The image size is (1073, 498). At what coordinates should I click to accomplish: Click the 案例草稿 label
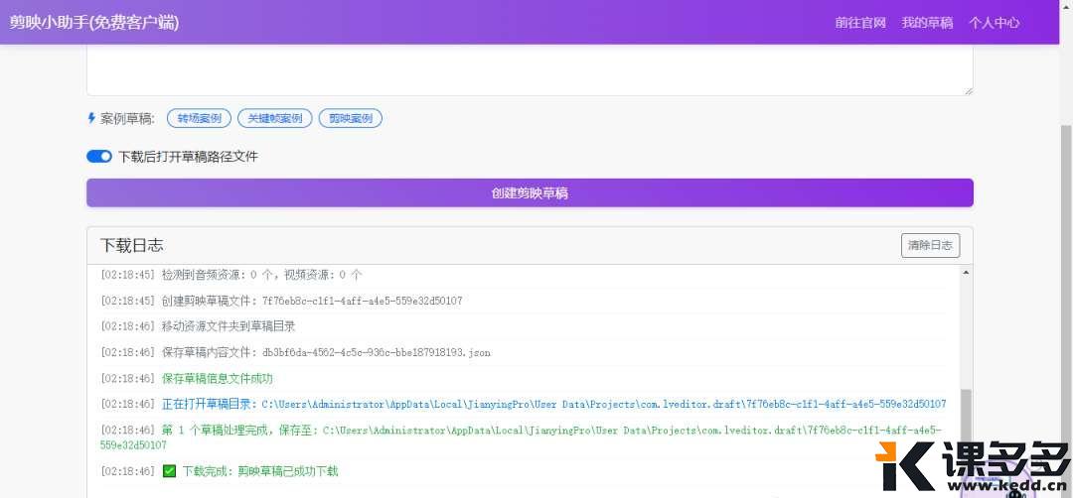coord(128,118)
